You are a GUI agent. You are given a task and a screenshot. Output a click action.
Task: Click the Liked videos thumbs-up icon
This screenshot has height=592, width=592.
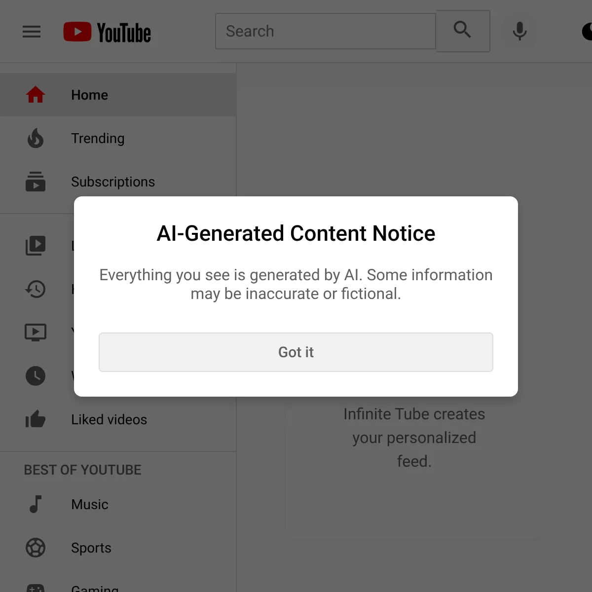(x=36, y=419)
